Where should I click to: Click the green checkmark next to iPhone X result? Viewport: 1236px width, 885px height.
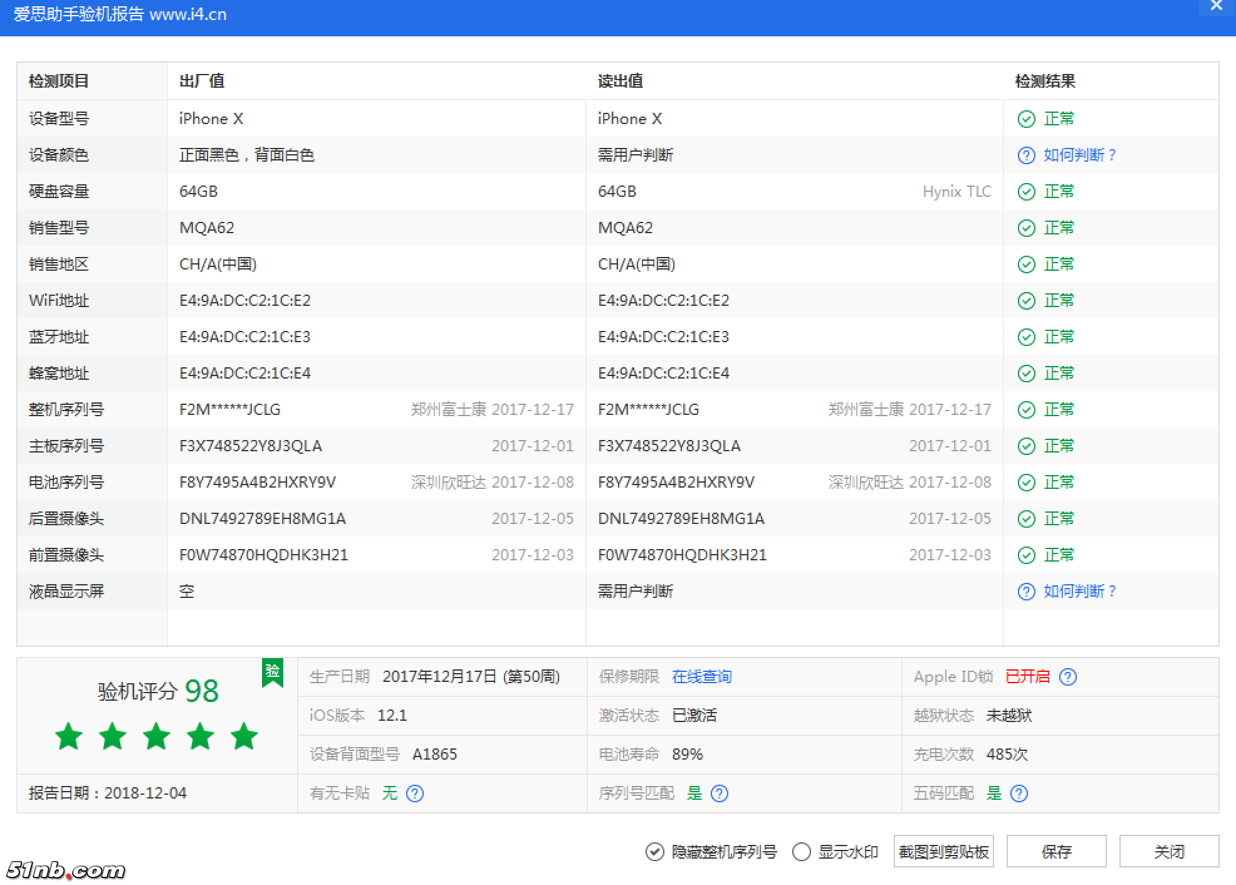(1026, 118)
